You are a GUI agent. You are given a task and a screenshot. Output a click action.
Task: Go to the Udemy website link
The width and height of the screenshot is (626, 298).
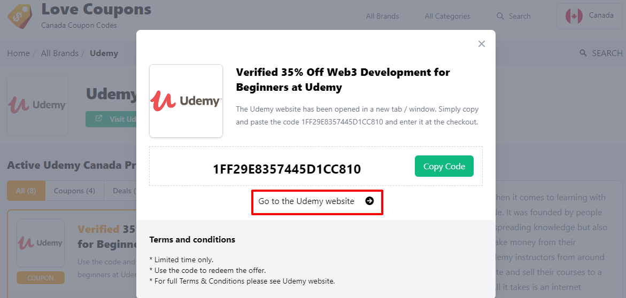(306, 201)
